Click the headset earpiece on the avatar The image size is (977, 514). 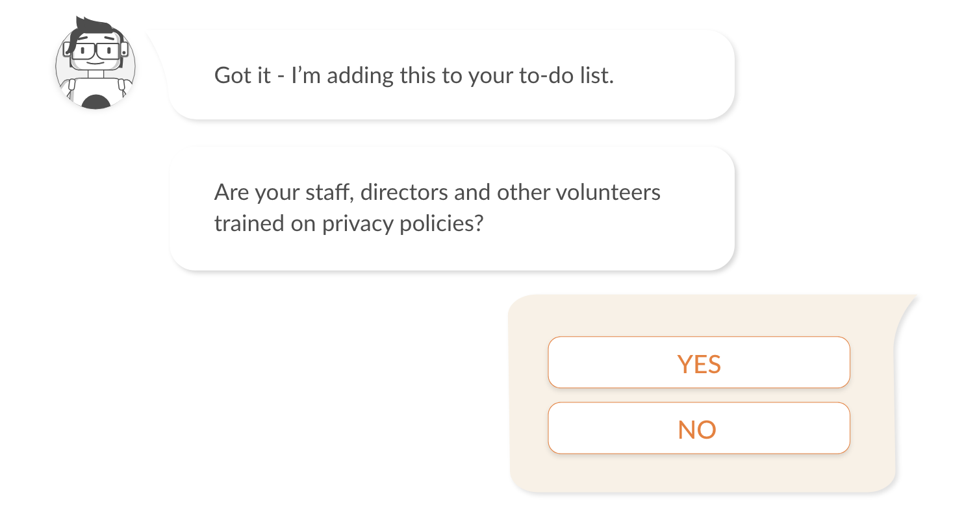[125, 49]
